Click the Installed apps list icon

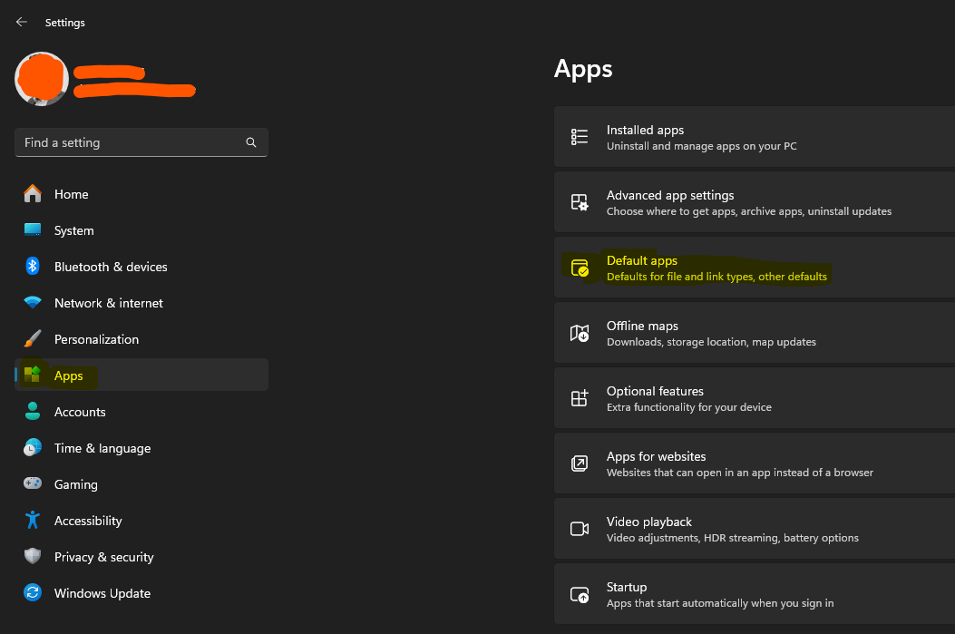point(580,137)
